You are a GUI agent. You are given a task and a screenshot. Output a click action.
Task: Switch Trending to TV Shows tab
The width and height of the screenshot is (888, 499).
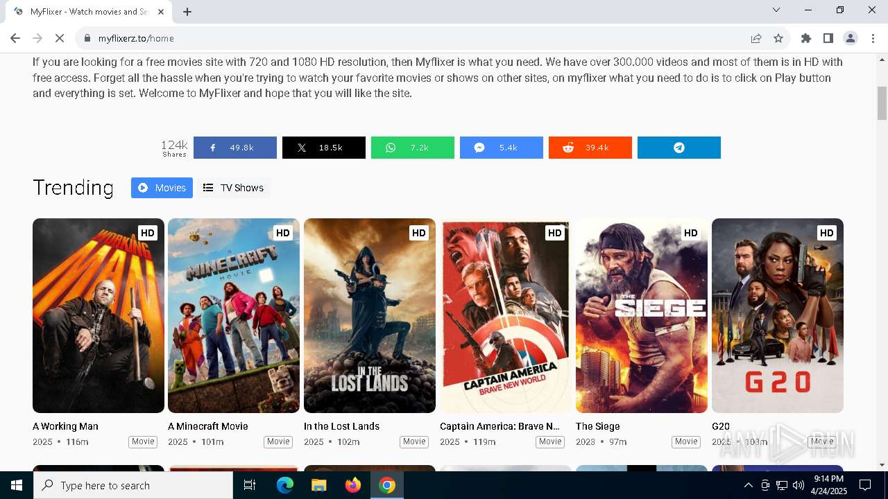pyautogui.click(x=233, y=188)
